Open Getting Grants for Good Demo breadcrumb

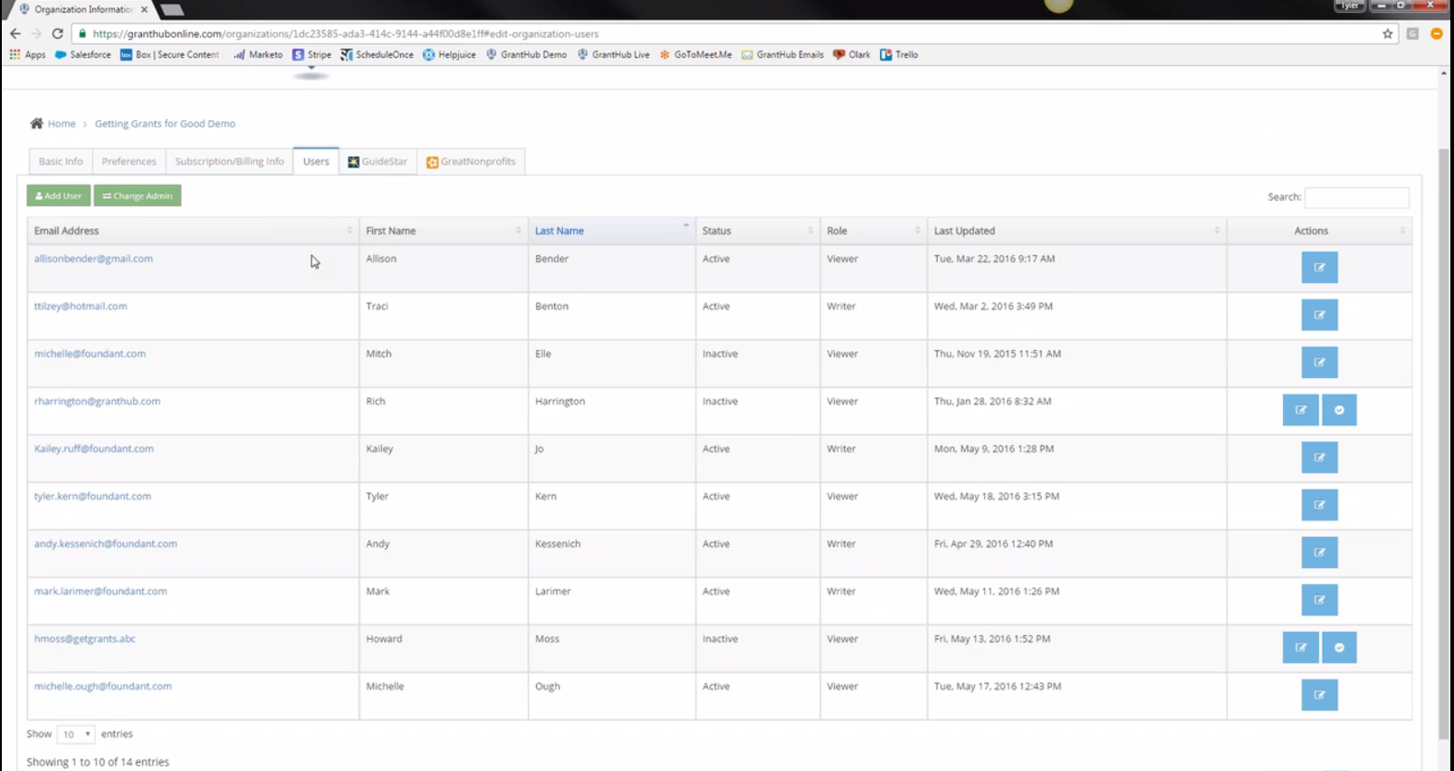pos(165,124)
